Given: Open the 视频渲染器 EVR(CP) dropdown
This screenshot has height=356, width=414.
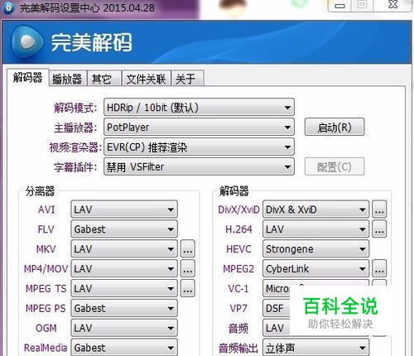Looking at the screenshot, I should tap(199, 147).
